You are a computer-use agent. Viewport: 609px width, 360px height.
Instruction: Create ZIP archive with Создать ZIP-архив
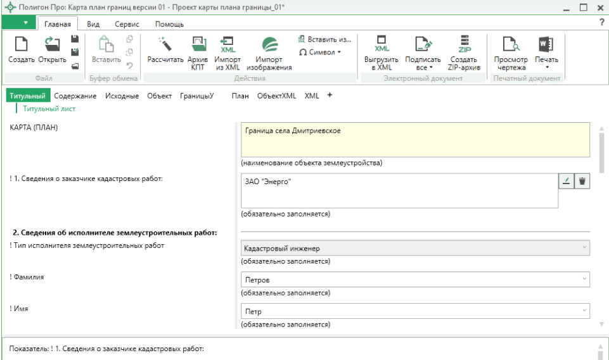click(x=465, y=44)
